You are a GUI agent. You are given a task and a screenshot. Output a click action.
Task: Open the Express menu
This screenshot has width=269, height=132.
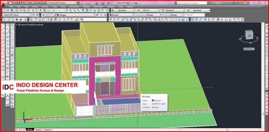[130, 7]
